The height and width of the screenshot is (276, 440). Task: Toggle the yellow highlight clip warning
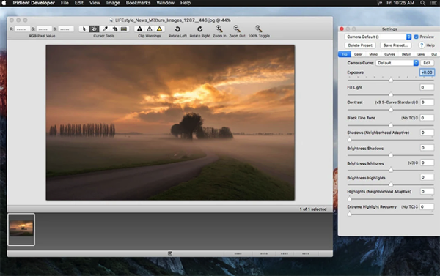[x=159, y=29]
